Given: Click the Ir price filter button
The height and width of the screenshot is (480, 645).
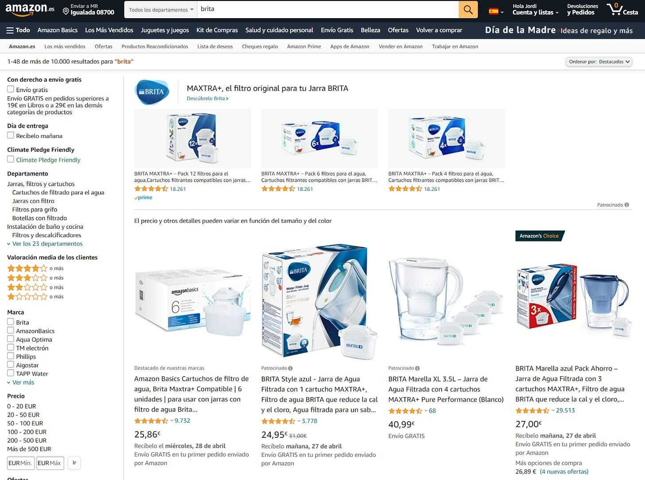Looking at the screenshot, I should tap(74, 463).
